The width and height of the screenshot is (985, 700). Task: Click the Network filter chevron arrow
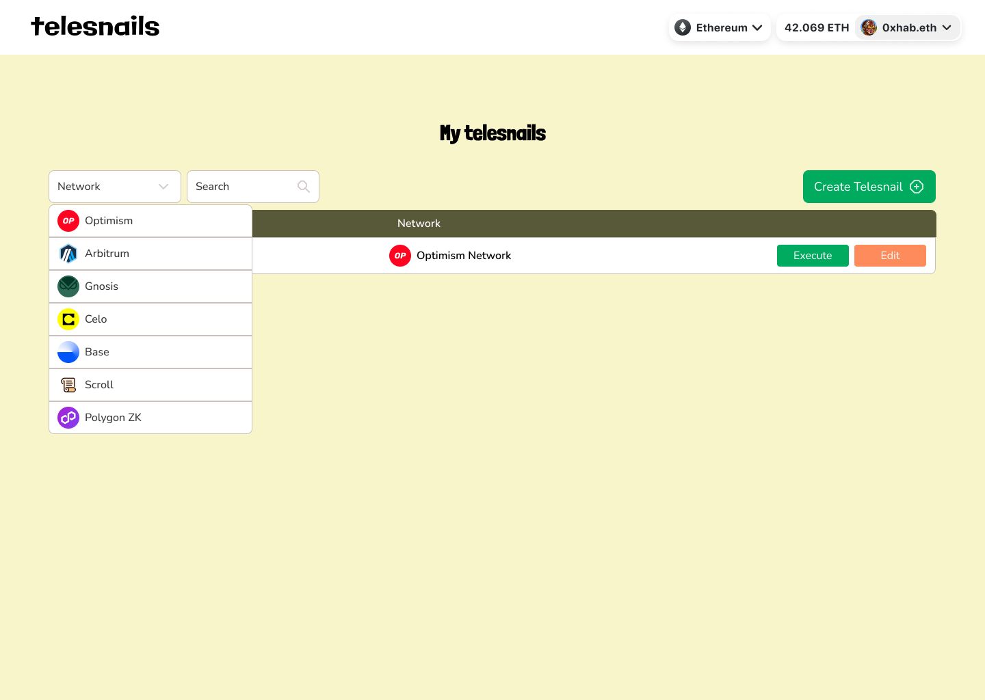(163, 187)
